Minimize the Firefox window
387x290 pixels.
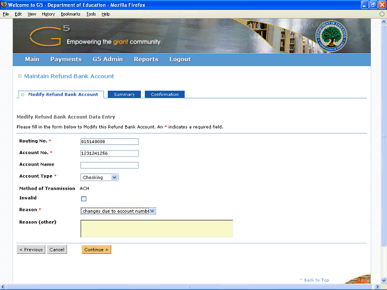(x=365, y=5)
